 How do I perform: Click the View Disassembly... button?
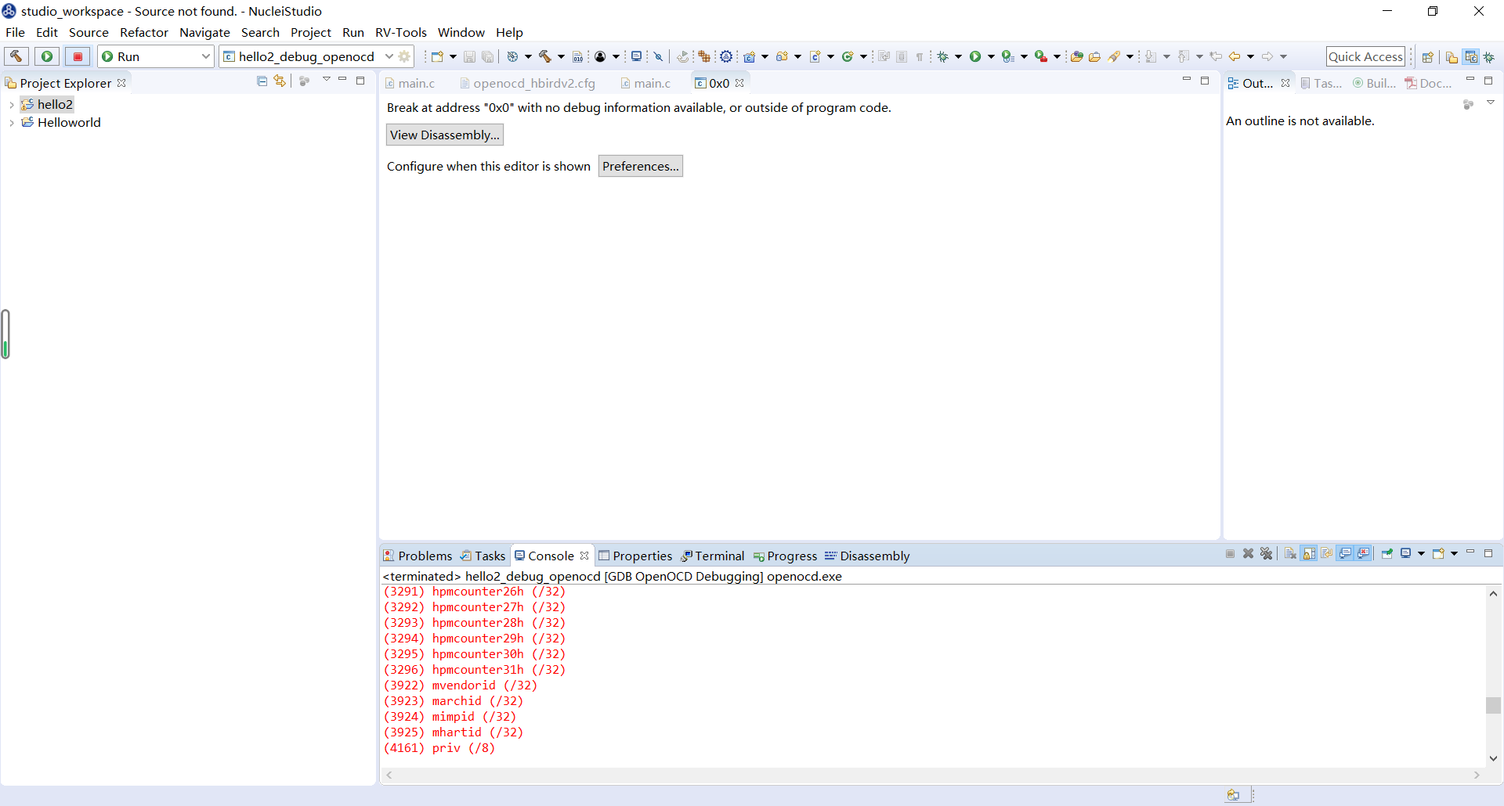click(444, 135)
